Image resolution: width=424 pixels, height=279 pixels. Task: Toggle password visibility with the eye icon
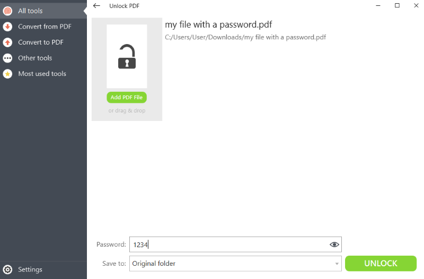pos(334,245)
